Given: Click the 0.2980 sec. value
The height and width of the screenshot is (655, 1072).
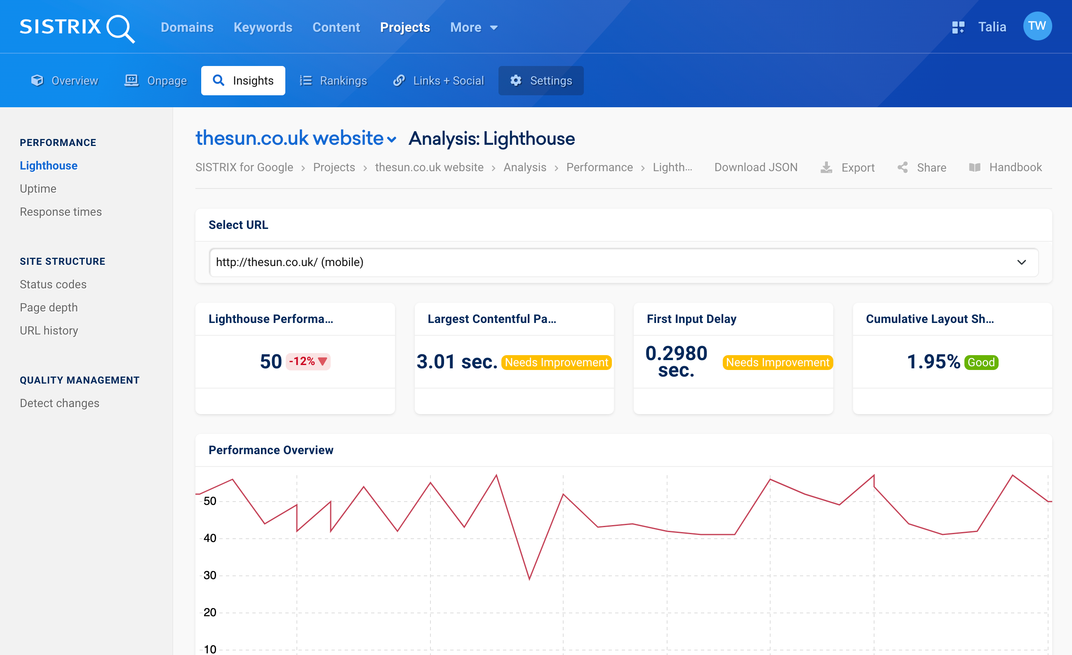Looking at the screenshot, I should tap(676, 361).
